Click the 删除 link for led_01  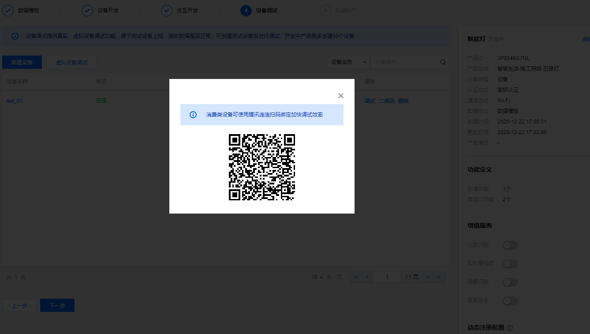(403, 101)
